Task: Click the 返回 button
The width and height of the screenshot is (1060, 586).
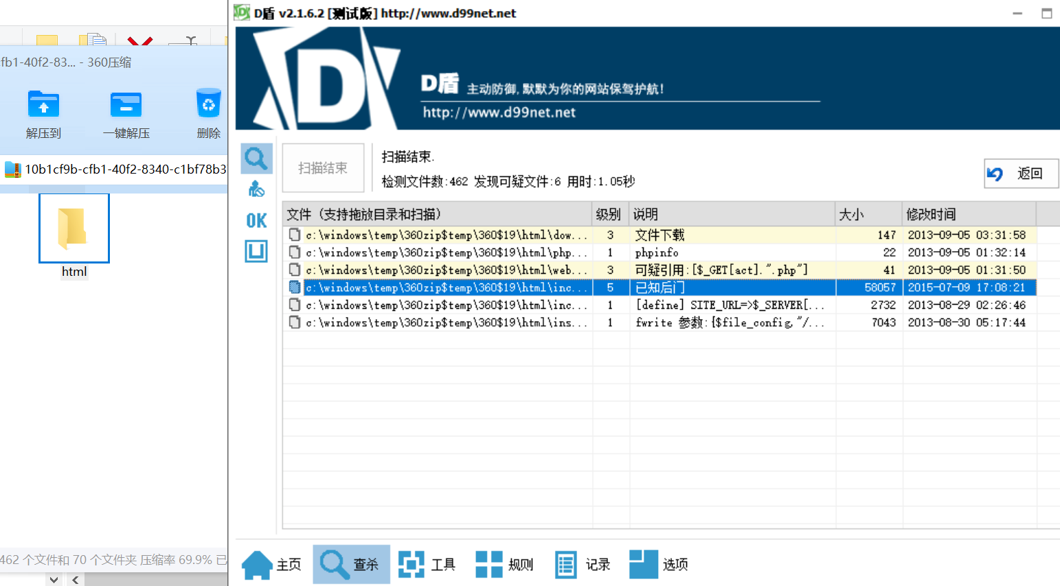Action: coord(1021,174)
